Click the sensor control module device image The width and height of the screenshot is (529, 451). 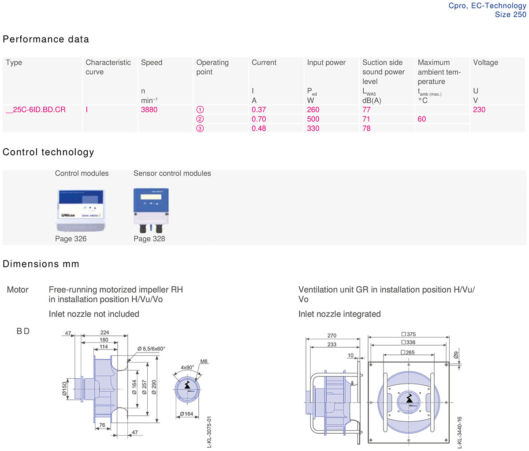(x=151, y=210)
